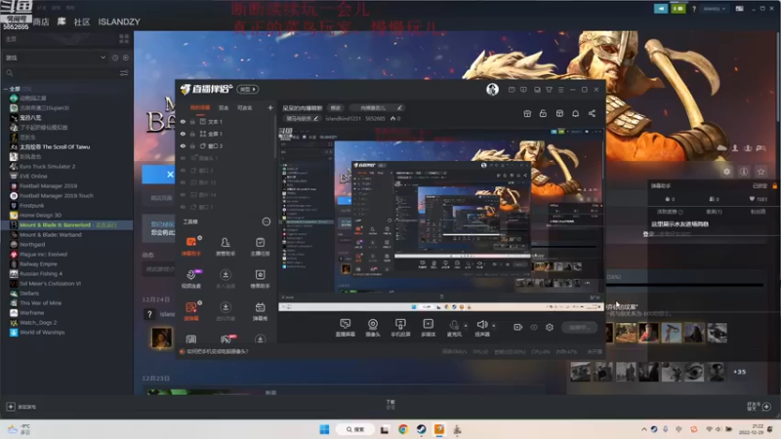Switch Steam library to grid view icon
The image size is (781, 439).
click(124, 38)
